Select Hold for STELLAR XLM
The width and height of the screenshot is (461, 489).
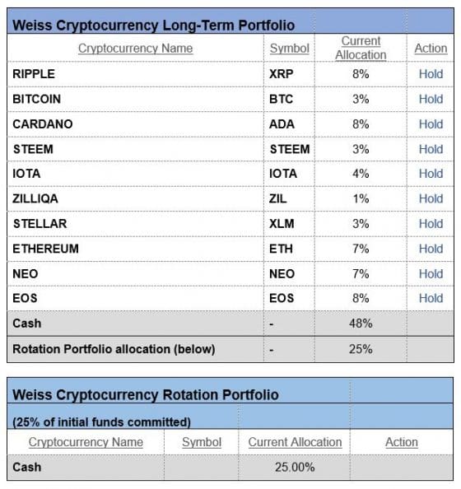pos(431,224)
